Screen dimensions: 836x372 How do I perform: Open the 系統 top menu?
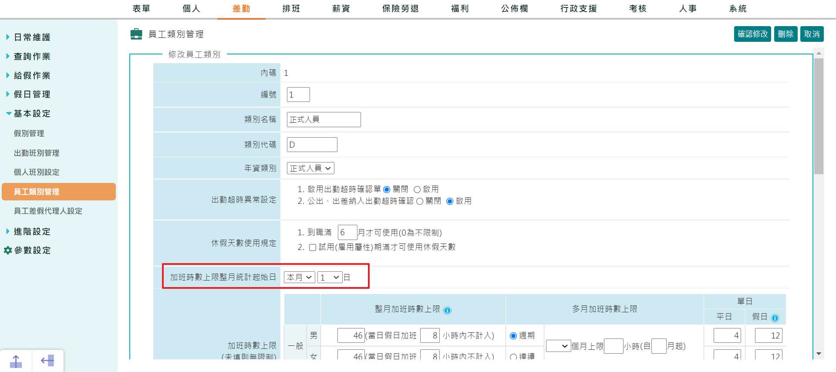coord(738,9)
